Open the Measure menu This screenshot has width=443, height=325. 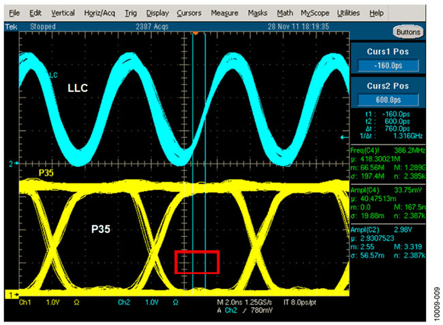coord(224,13)
